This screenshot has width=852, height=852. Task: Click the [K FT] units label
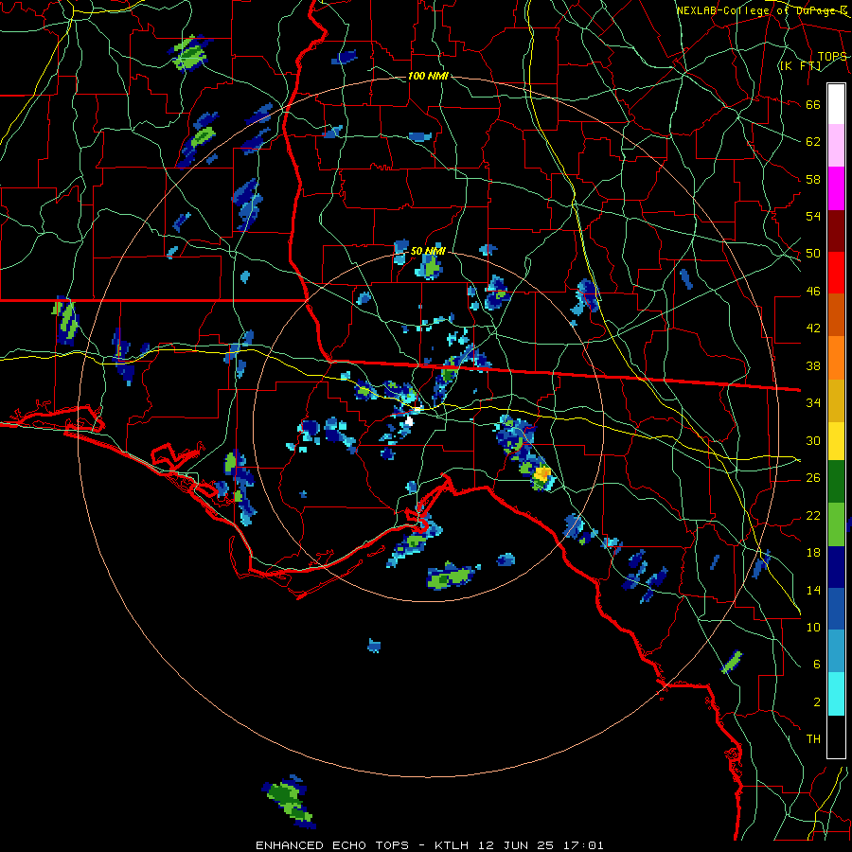pos(800,65)
